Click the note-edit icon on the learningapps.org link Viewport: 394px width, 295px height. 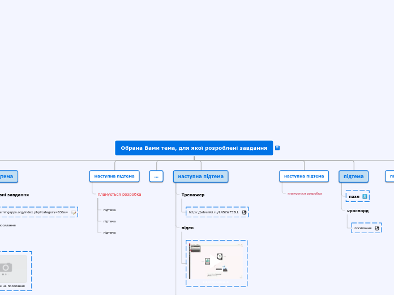[x=74, y=212]
